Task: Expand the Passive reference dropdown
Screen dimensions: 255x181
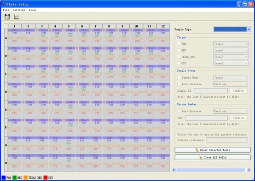Action: tap(227, 140)
